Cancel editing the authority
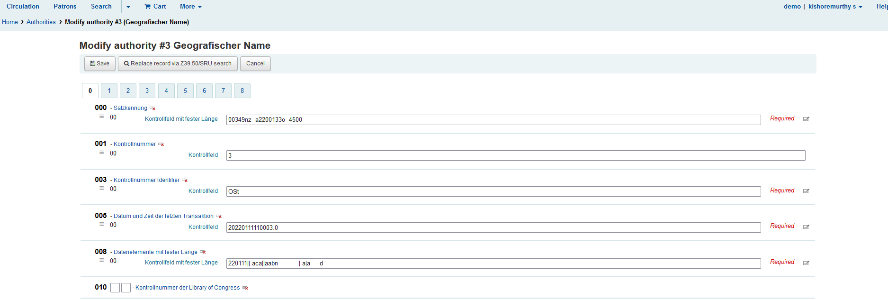 255,64
